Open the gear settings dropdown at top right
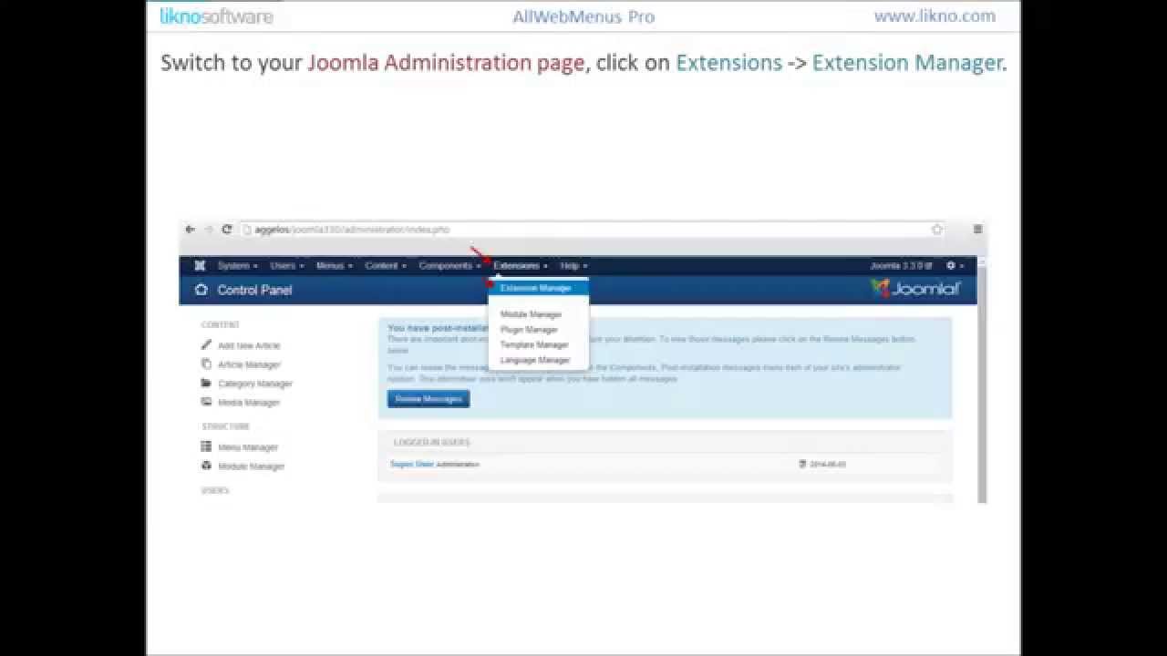Image resolution: width=1167 pixels, height=656 pixels. 955,266
